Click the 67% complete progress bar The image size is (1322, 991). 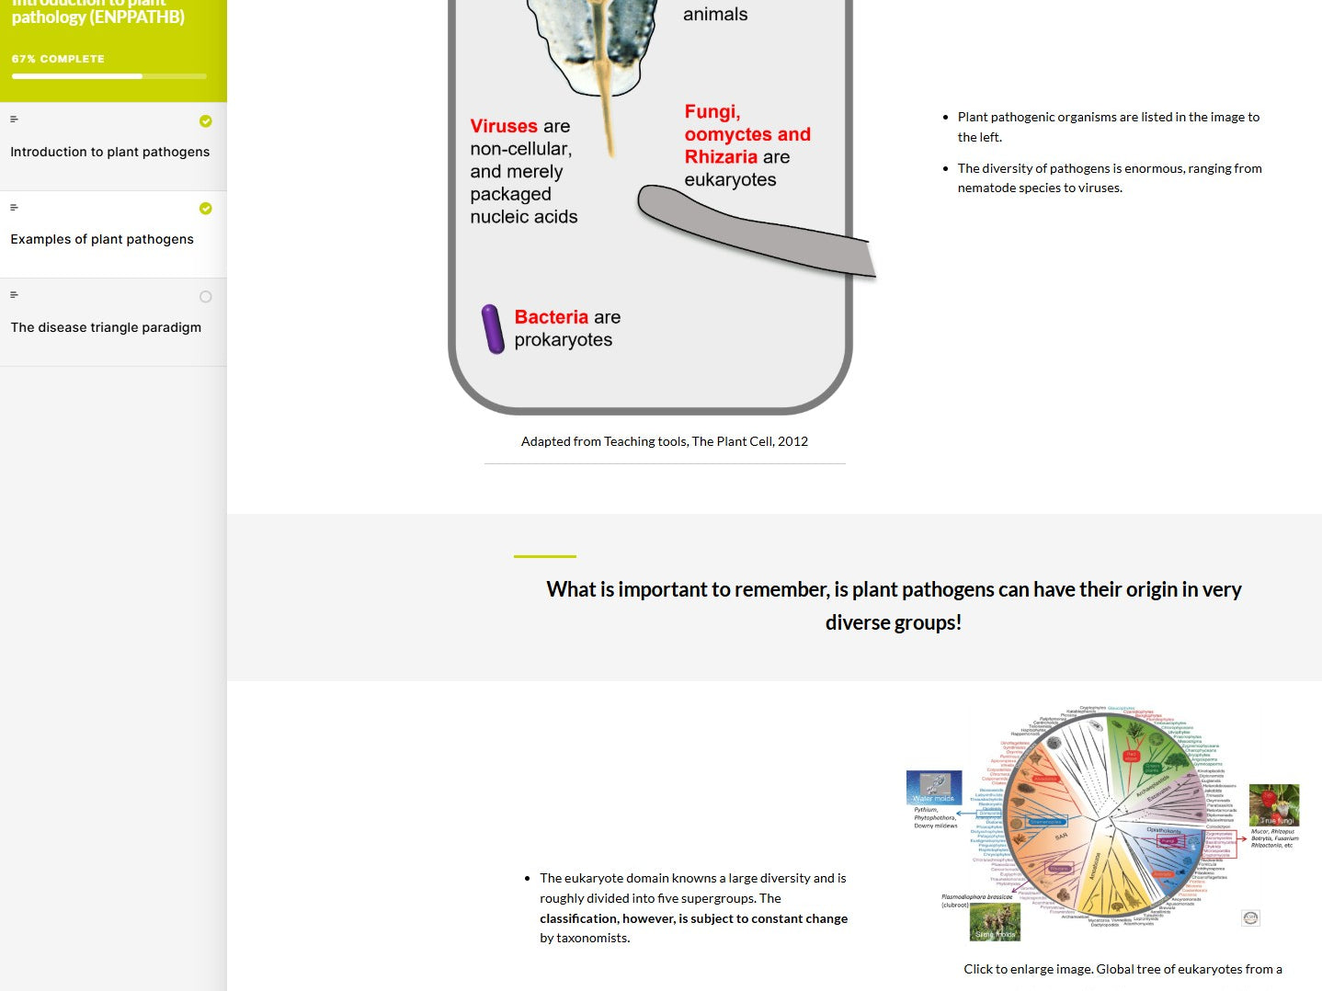(x=109, y=76)
